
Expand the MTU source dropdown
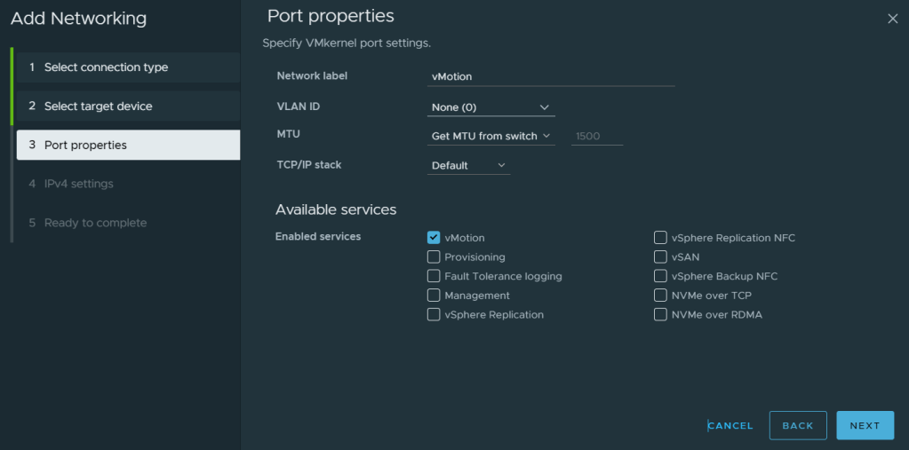490,137
